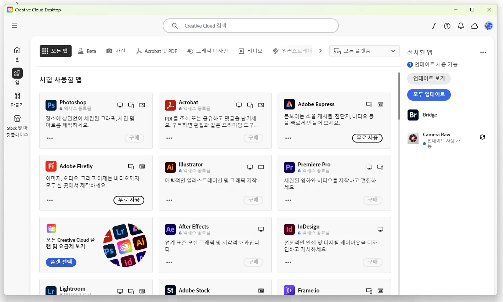The height and width of the screenshot is (302, 503).
Task: Click the Creative Cloud search field
Action: click(x=251, y=26)
